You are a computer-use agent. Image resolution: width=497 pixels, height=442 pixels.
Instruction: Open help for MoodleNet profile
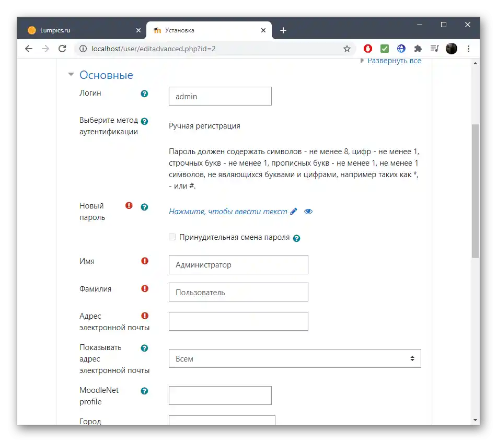(x=144, y=391)
